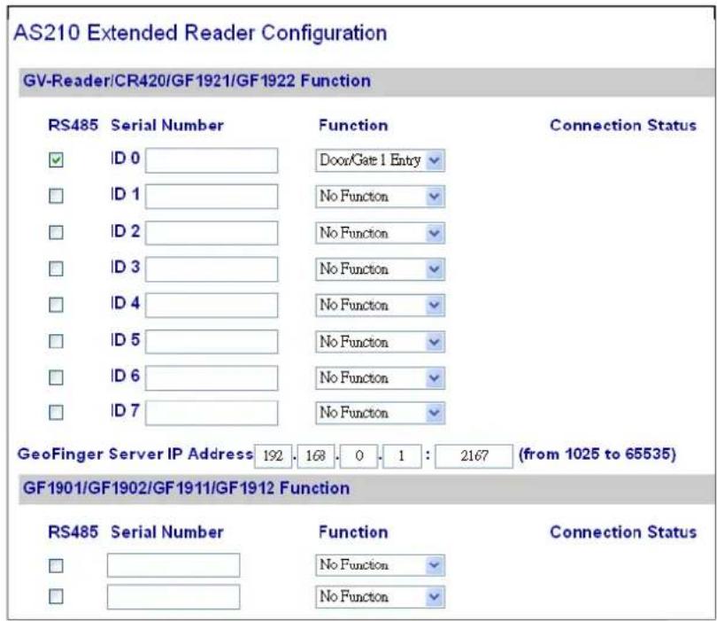
Task: Open the function dropdown for ID 3
Action: tap(380, 269)
